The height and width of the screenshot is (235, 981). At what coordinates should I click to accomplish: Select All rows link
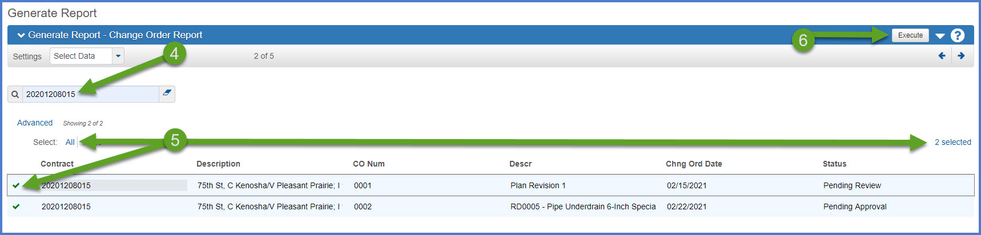(x=70, y=142)
